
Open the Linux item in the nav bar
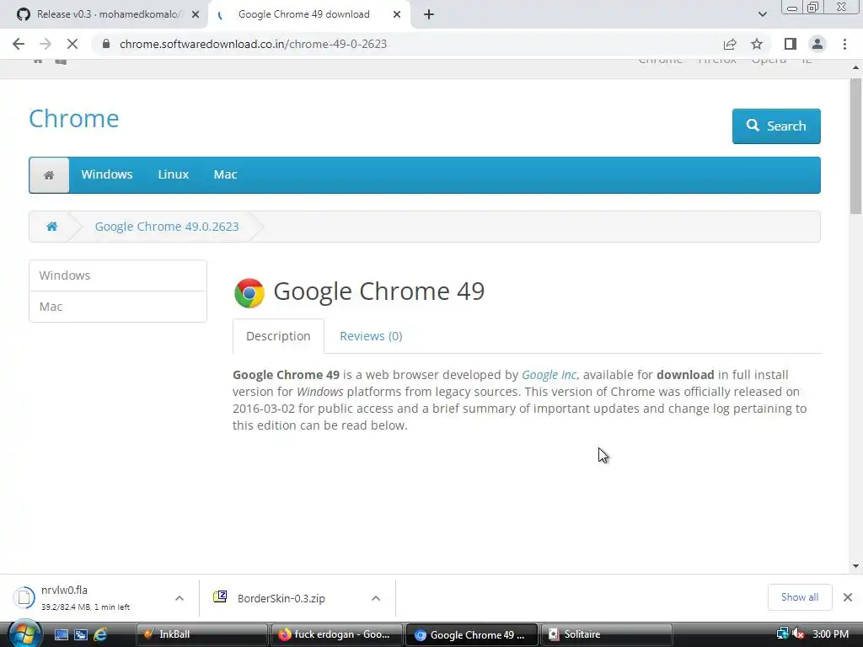point(174,174)
